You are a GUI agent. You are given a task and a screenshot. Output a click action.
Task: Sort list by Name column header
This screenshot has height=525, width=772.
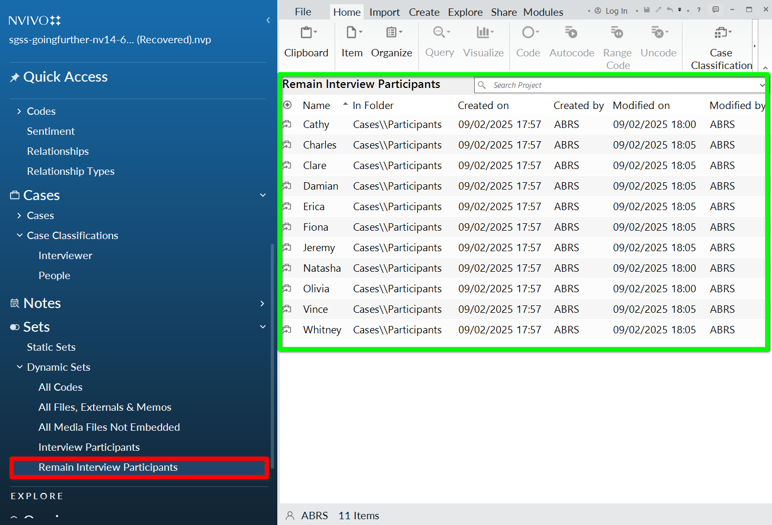(x=316, y=105)
